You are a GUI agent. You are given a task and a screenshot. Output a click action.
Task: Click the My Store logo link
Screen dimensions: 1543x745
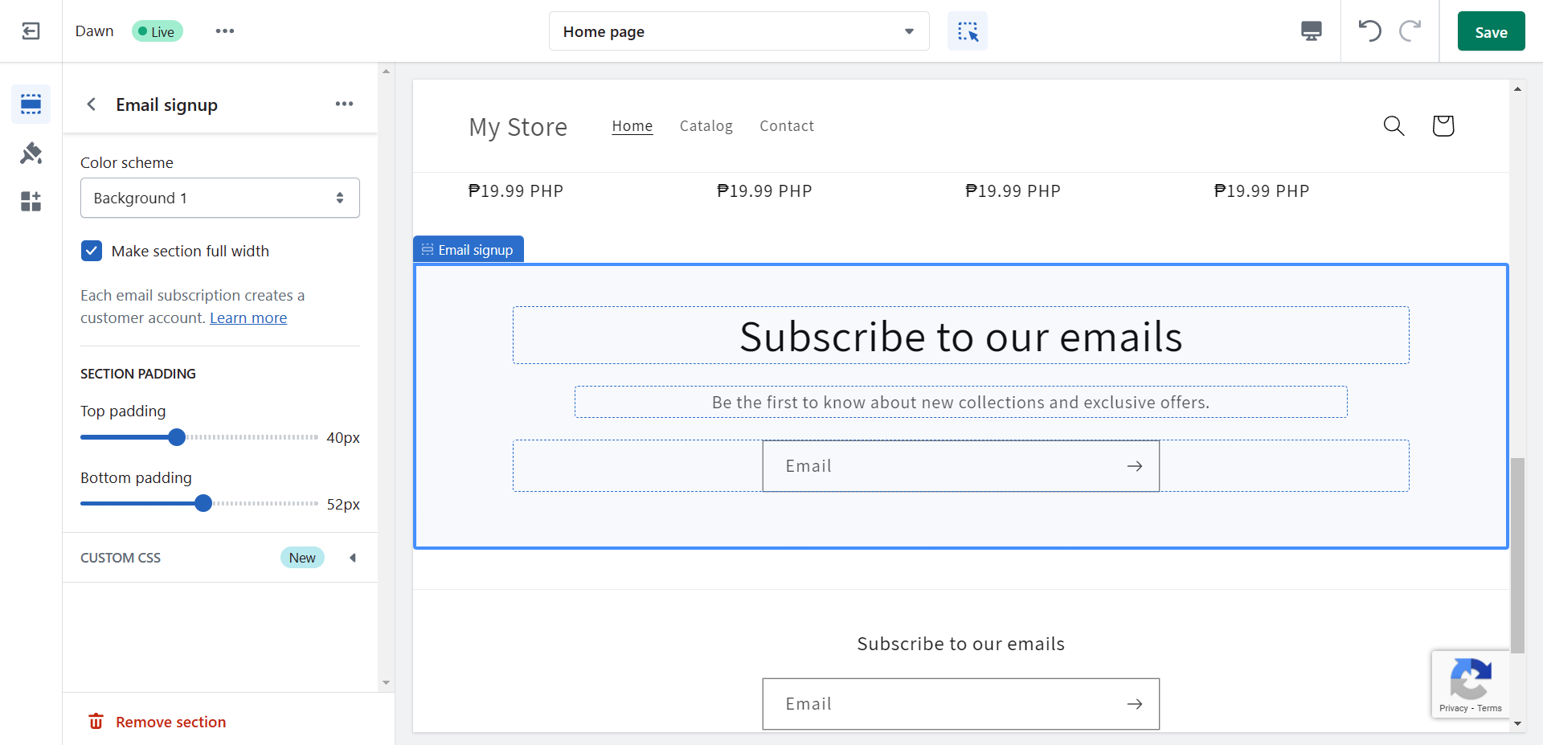pyautogui.click(x=518, y=127)
